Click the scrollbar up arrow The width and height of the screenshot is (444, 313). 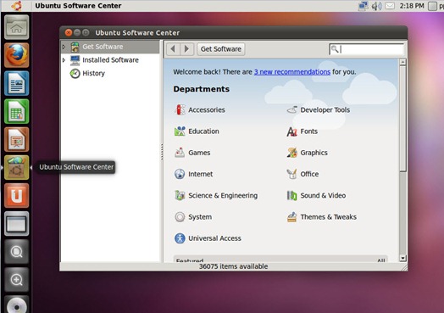402,62
